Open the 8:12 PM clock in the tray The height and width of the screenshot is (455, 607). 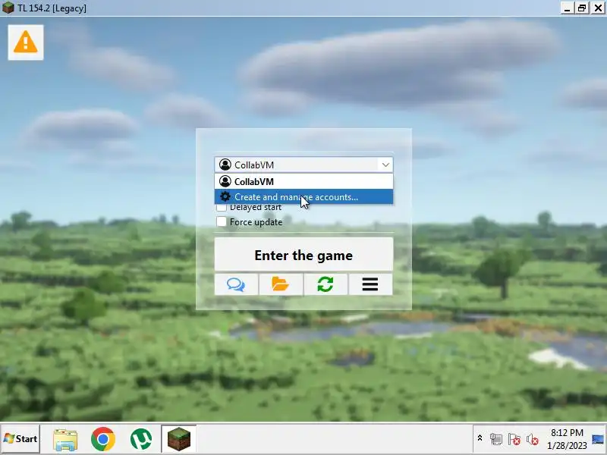click(x=567, y=439)
